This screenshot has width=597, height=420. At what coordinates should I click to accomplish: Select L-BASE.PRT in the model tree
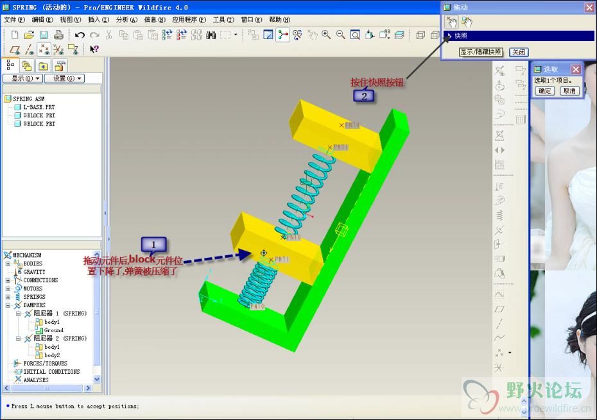coord(39,107)
